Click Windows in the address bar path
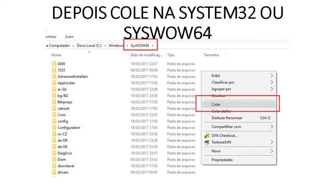The height and width of the screenshot is (187, 333). point(116,46)
